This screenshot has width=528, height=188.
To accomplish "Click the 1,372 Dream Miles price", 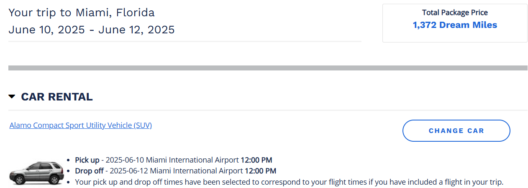I will coord(455,25).
